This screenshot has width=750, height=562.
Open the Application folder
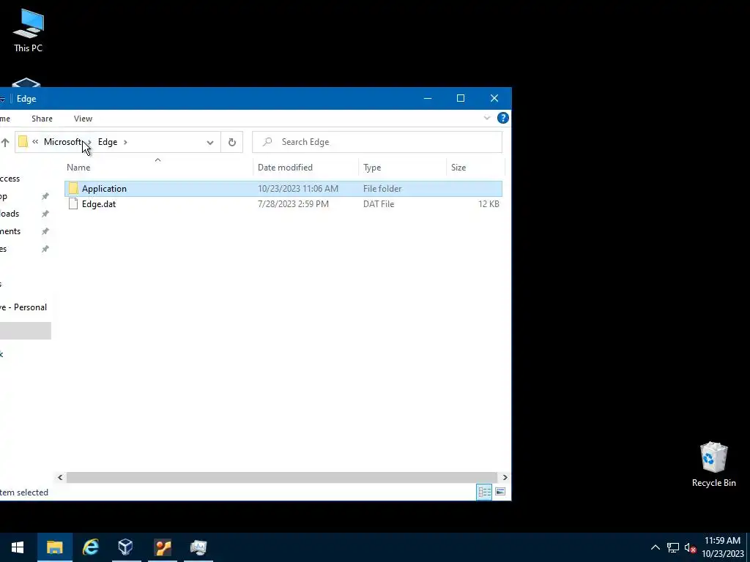coord(283,189)
